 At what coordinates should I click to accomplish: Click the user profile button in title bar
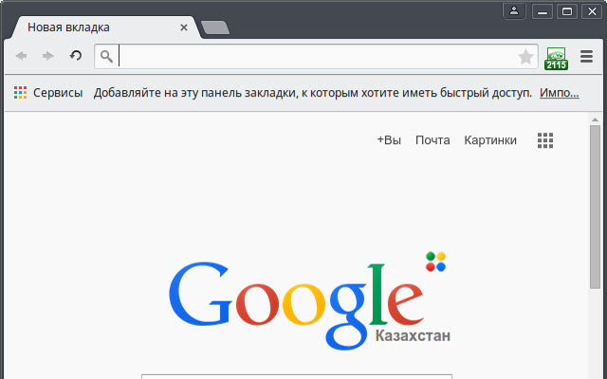(514, 10)
